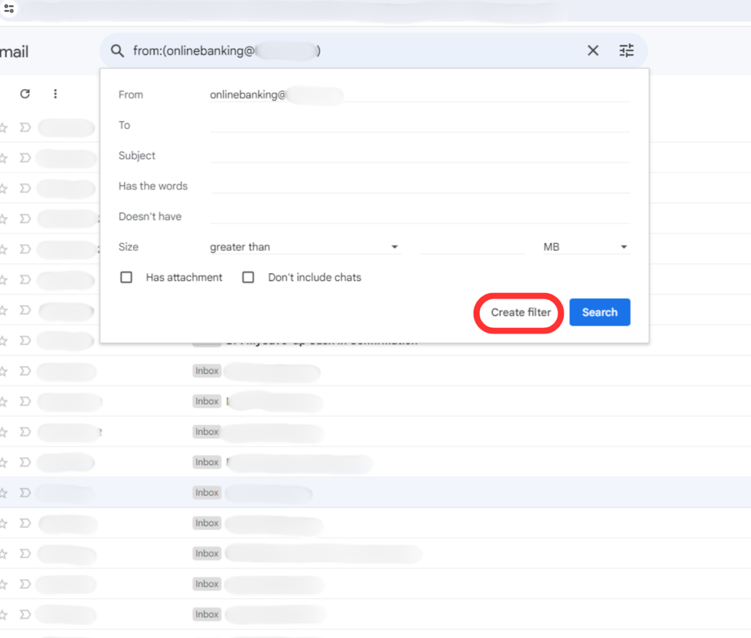The width and height of the screenshot is (751, 638).
Task: Click the search options sliders icon
Action: tap(626, 51)
